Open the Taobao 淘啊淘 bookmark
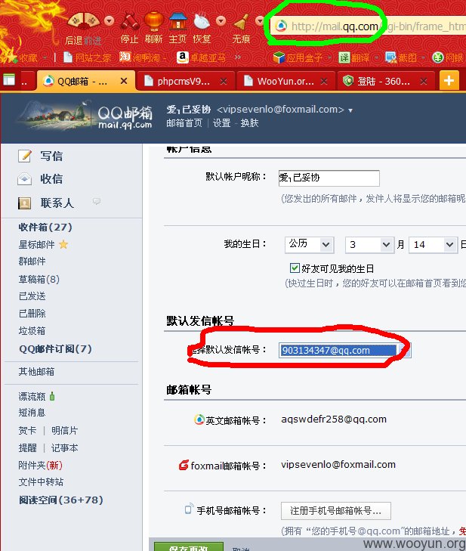 click(143, 57)
